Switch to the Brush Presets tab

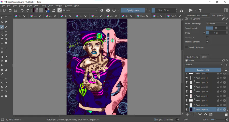192,57
